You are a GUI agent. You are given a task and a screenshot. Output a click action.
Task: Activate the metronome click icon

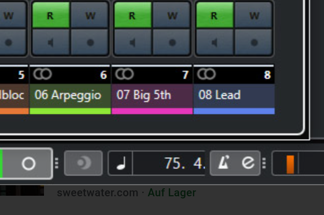[224, 163]
